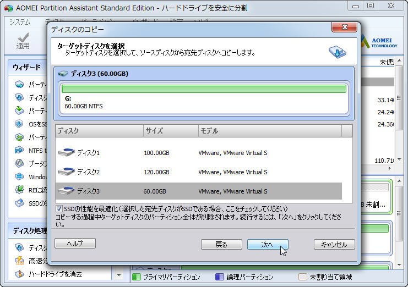408x287 pixels.
Task: Select the ディスク3 row icon
Action: 67,191
